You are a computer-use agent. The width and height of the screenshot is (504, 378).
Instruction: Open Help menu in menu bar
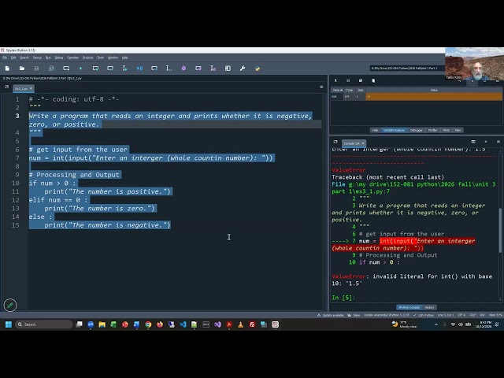click(124, 57)
